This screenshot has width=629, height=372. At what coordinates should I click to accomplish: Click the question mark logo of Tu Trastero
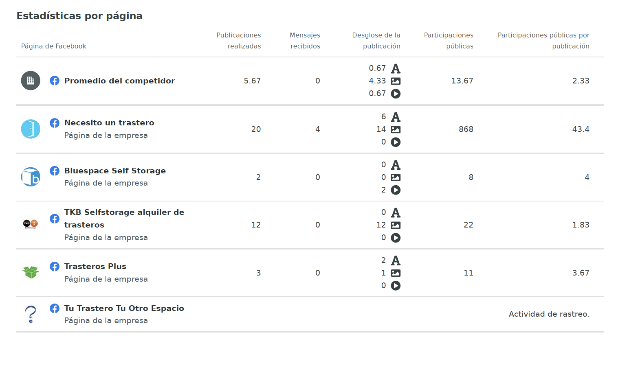tap(31, 314)
